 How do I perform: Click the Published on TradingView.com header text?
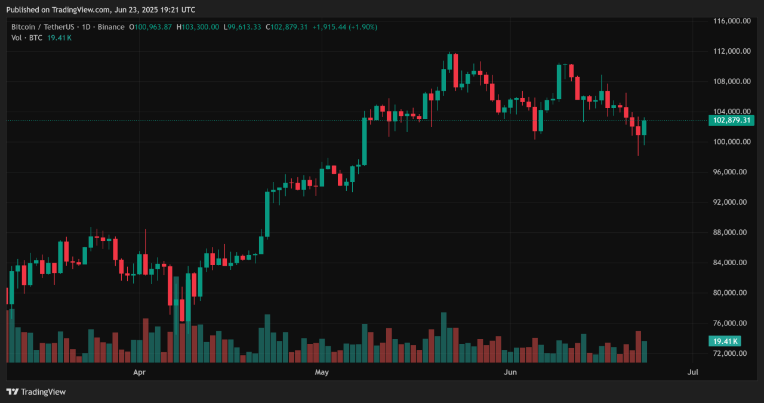100,10
